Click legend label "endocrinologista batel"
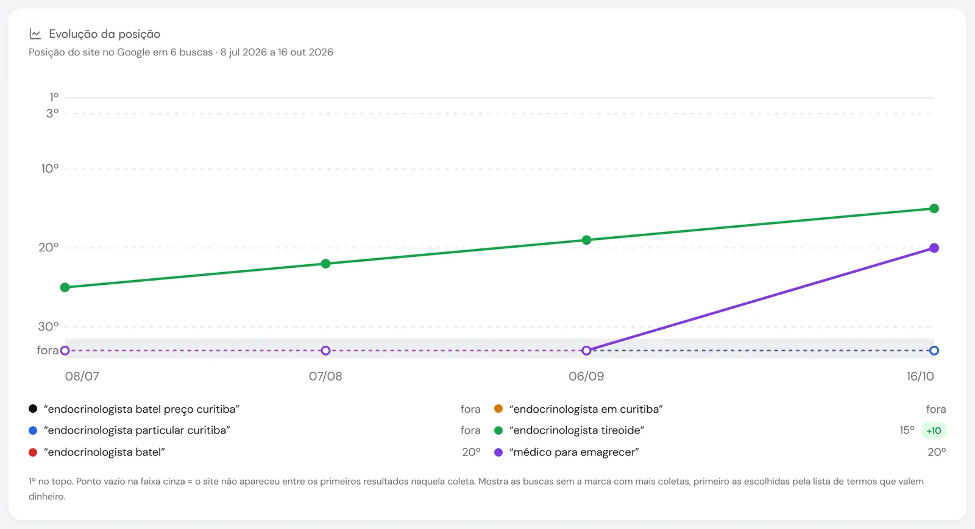 [x=104, y=452]
